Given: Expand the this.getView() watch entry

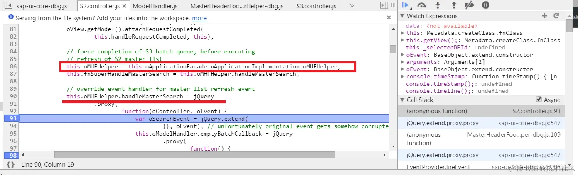Looking at the screenshot, I should click(x=402, y=40).
